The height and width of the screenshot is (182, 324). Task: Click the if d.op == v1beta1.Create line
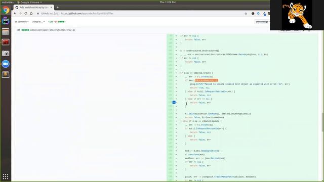(x=196, y=73)
